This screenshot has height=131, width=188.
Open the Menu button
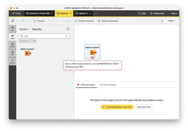tap(173, 13)
